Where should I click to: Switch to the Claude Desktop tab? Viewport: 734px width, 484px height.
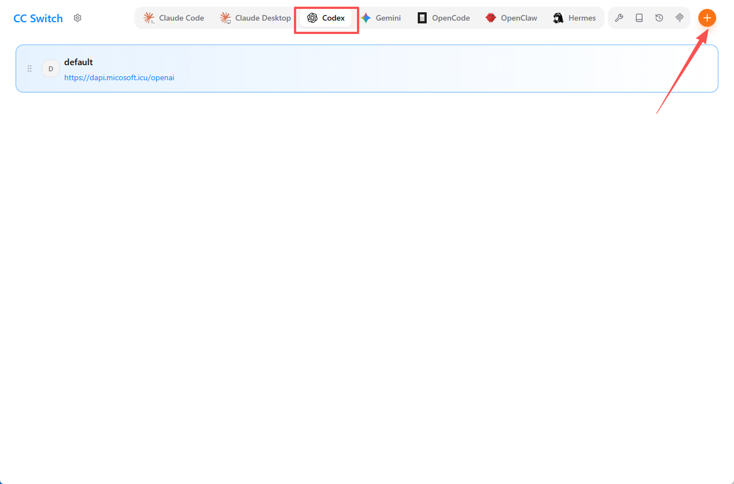(255, 18)
